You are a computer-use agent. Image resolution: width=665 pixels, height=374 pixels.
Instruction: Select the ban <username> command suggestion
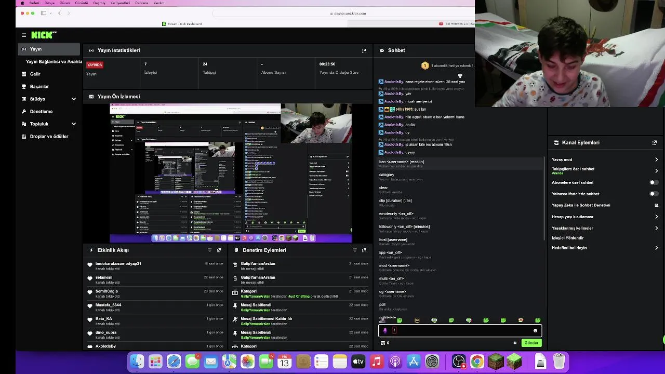tap(459, 164)
